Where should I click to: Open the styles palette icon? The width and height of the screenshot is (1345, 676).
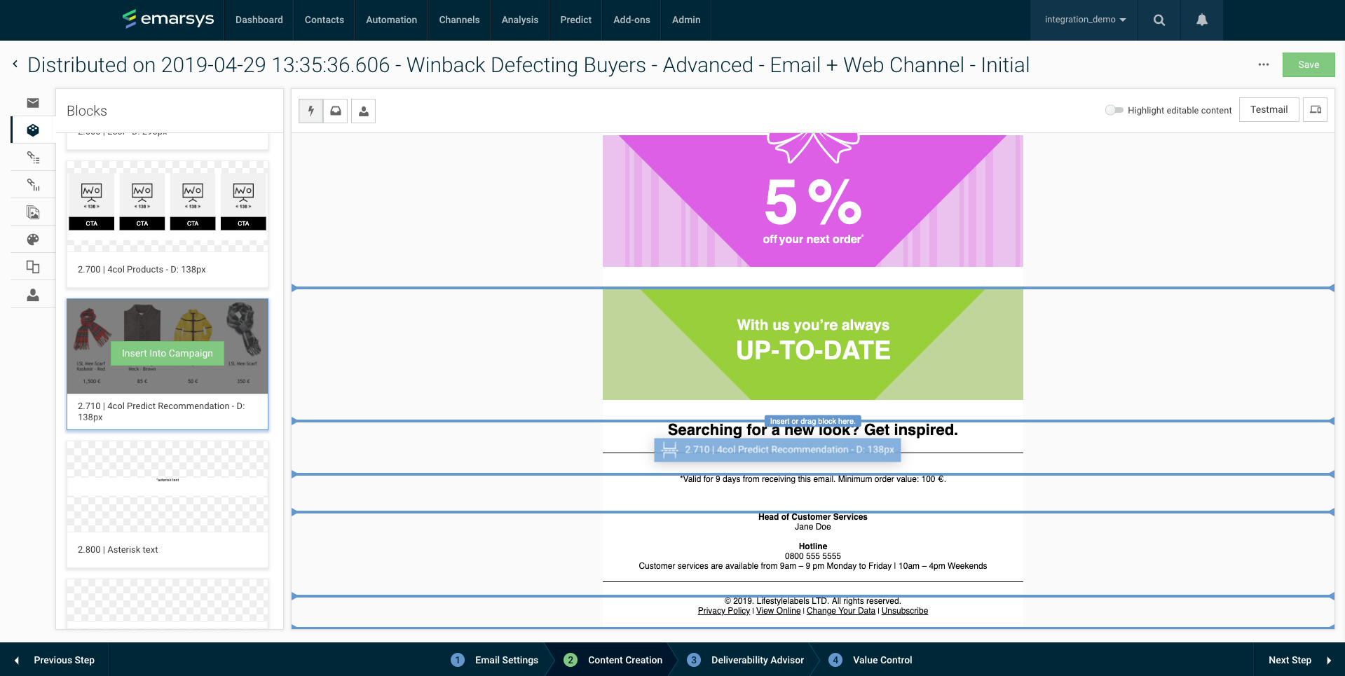coord(32,240)
